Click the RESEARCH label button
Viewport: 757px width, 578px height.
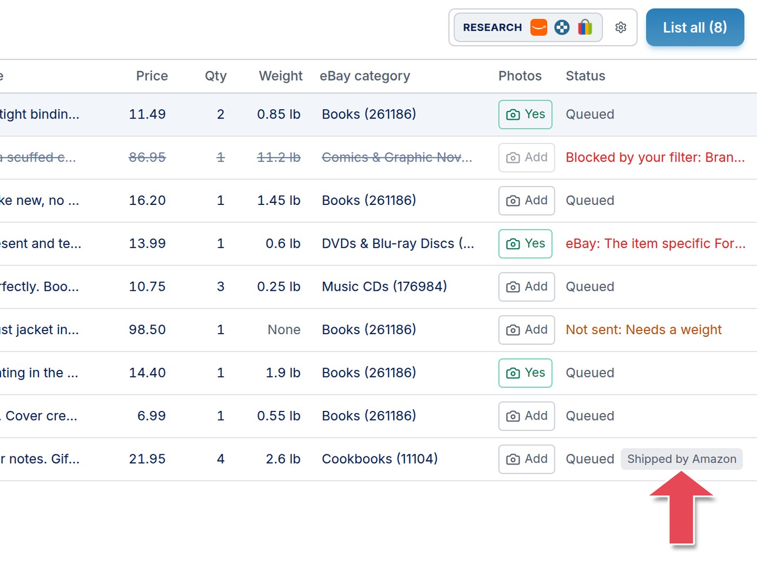click(493, 27)
